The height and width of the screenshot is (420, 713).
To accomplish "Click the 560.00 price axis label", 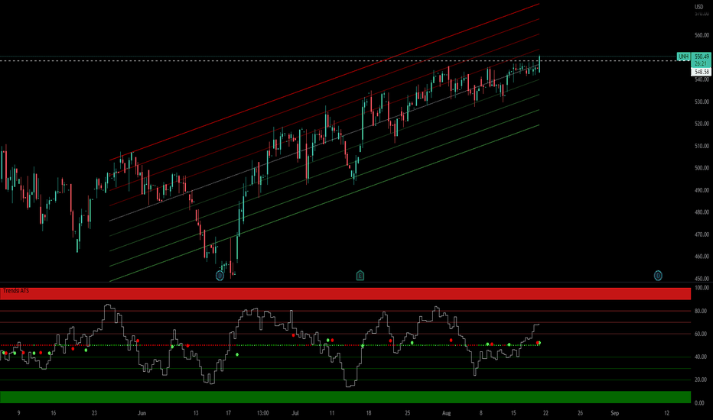I will [x=702, y=35].
